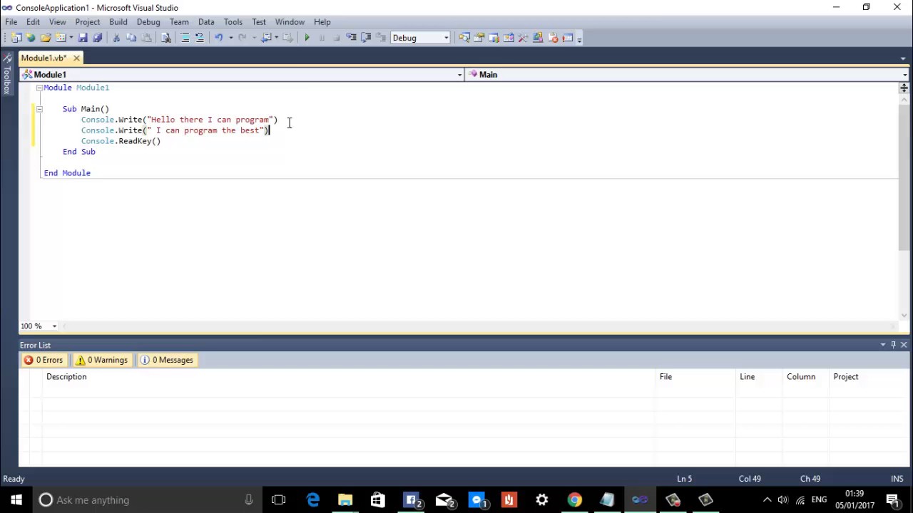Uncomment the selected lines icon

200,38
